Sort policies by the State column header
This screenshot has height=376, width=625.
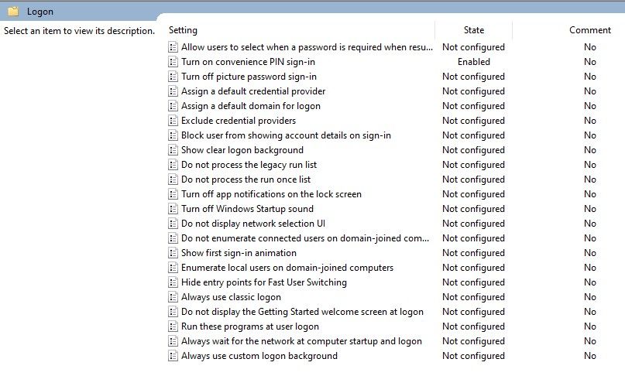(x=473, y=30)
